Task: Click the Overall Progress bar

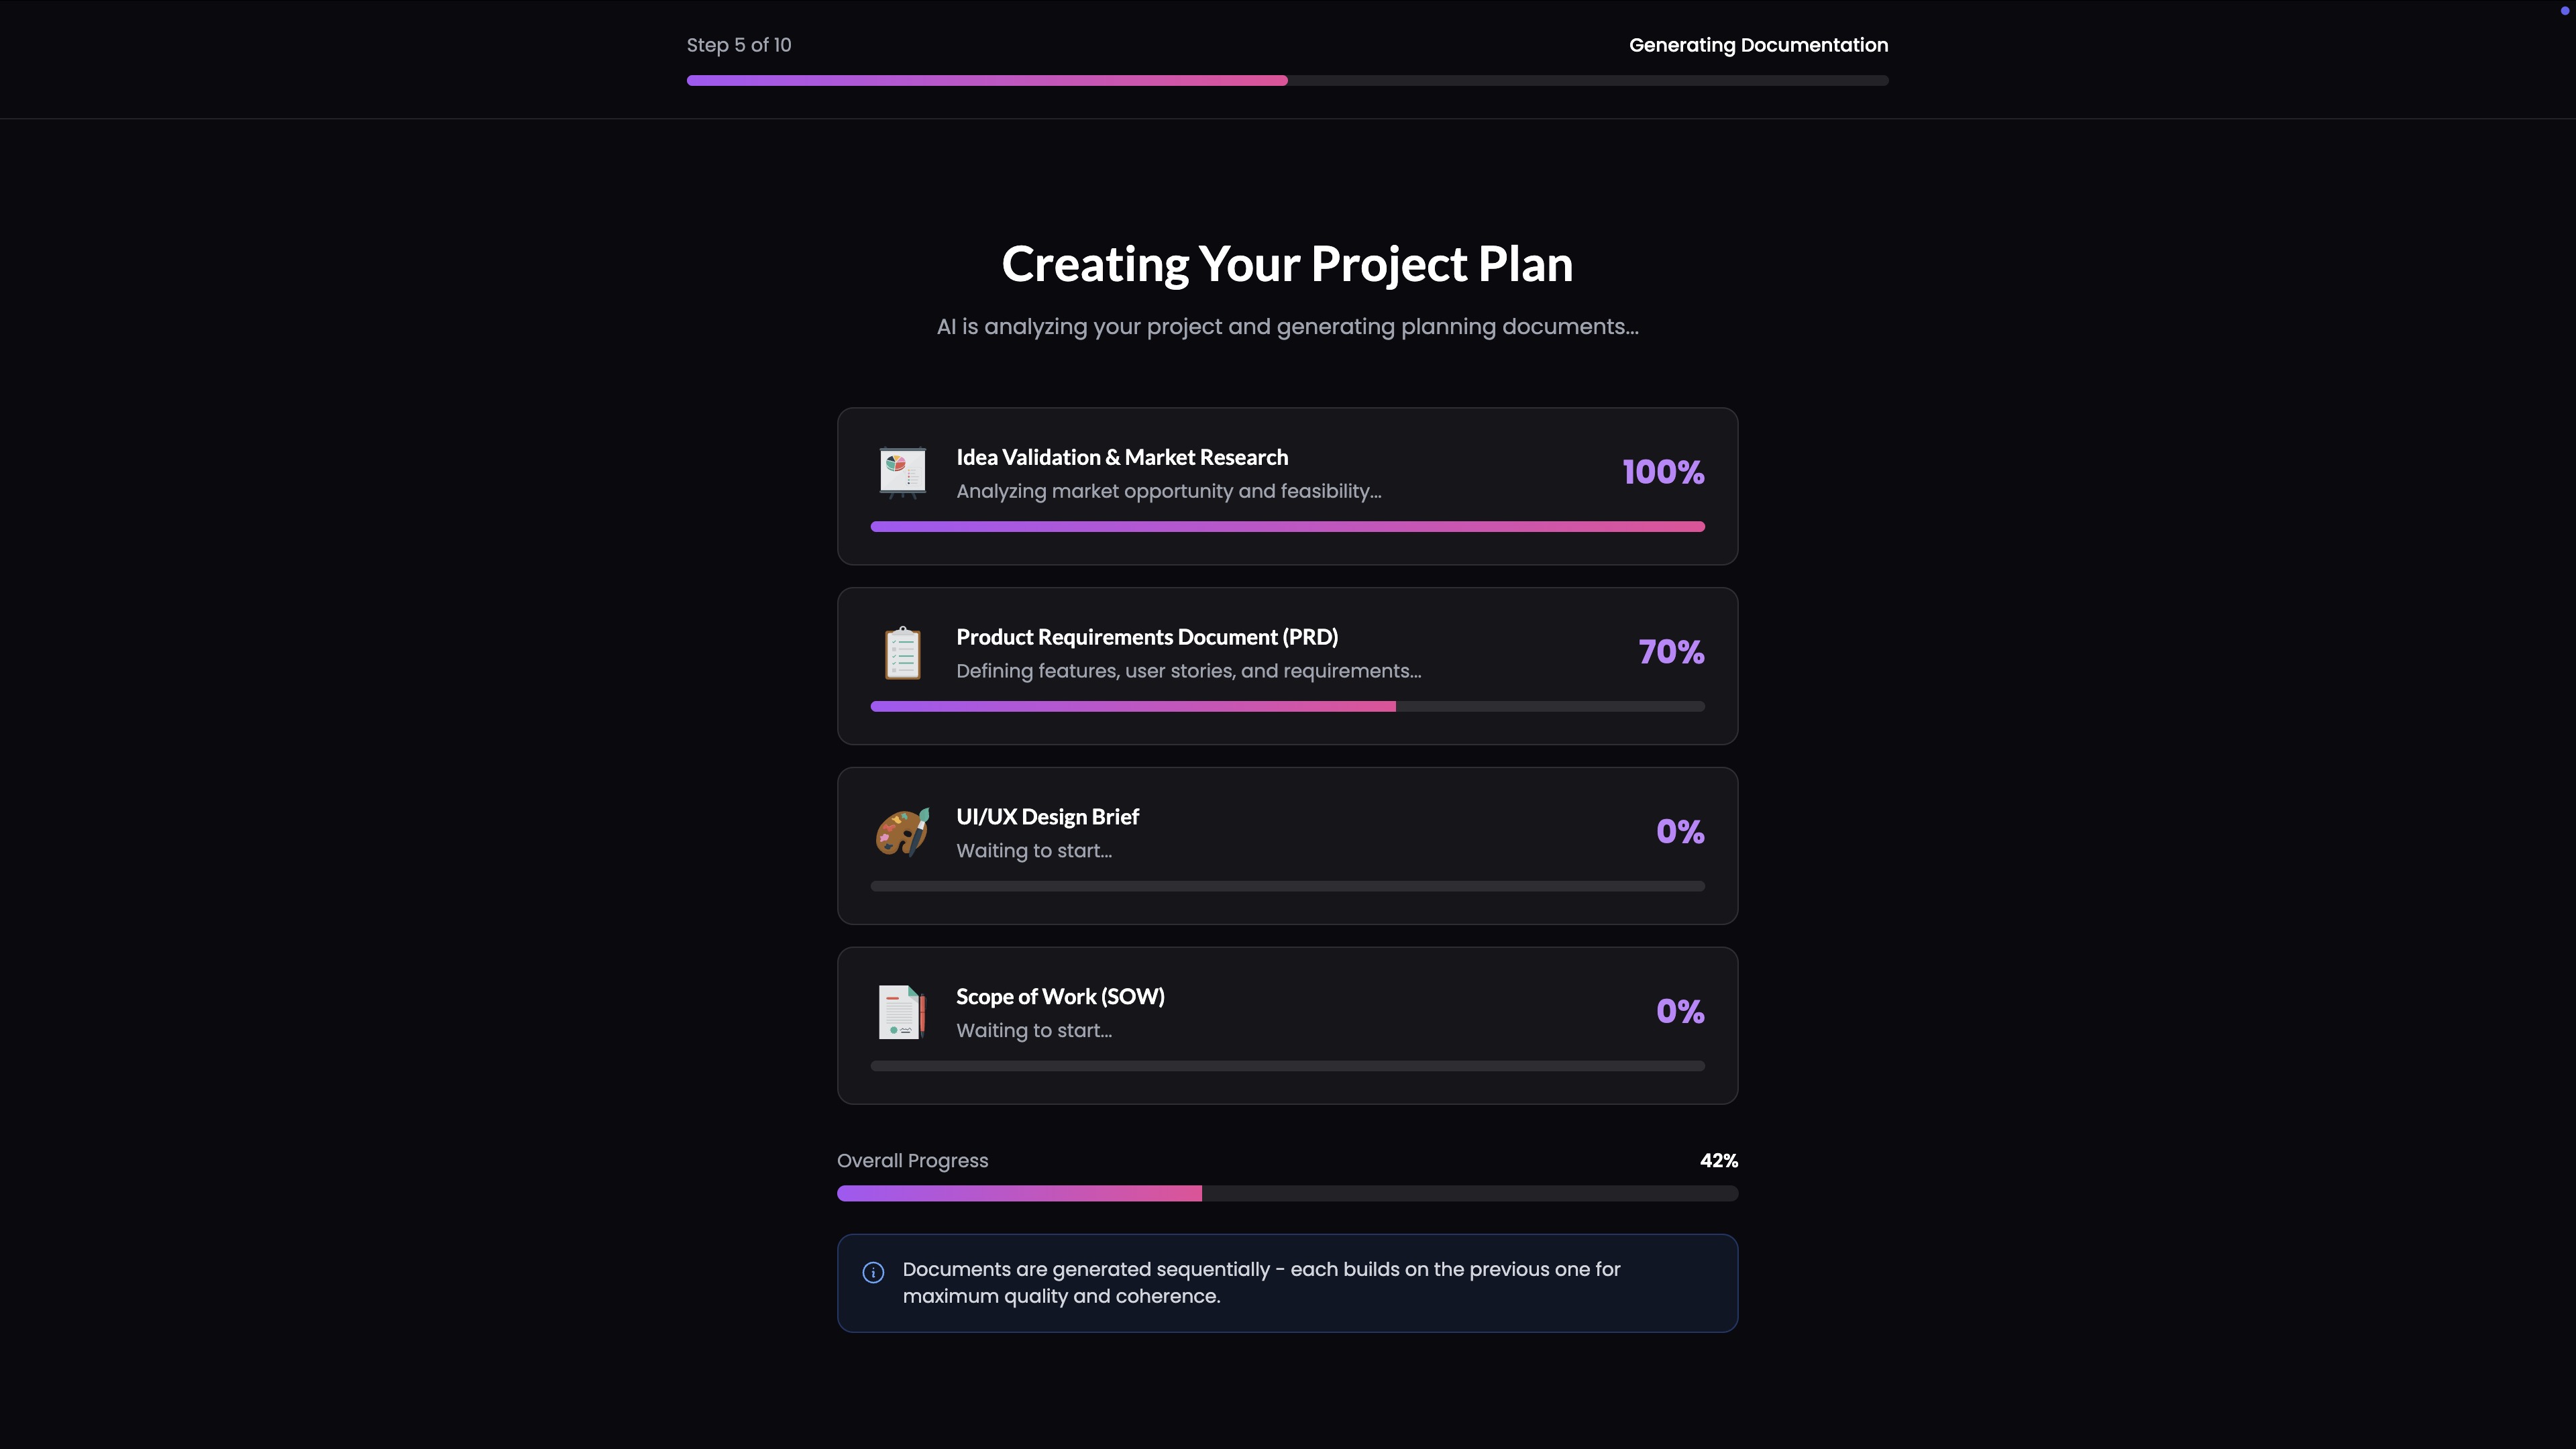Action: click(x=1287, y=1193)
